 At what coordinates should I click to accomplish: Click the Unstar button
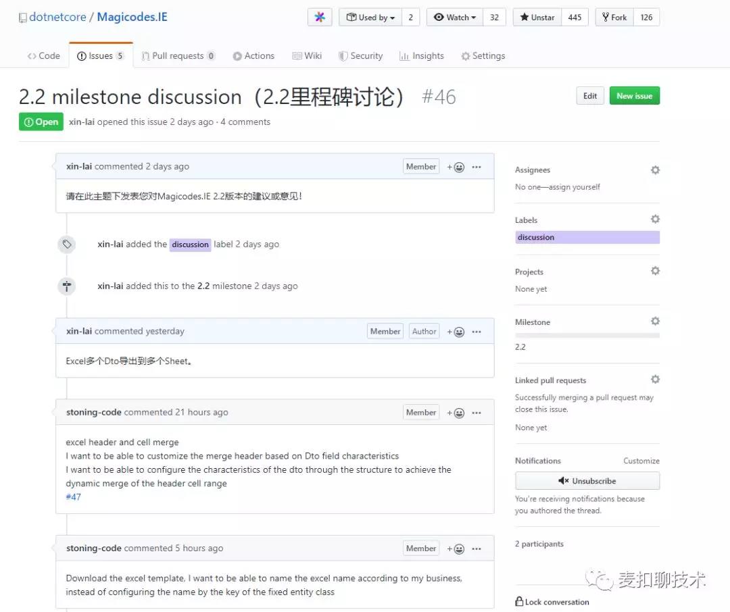[x=537, y=17]
